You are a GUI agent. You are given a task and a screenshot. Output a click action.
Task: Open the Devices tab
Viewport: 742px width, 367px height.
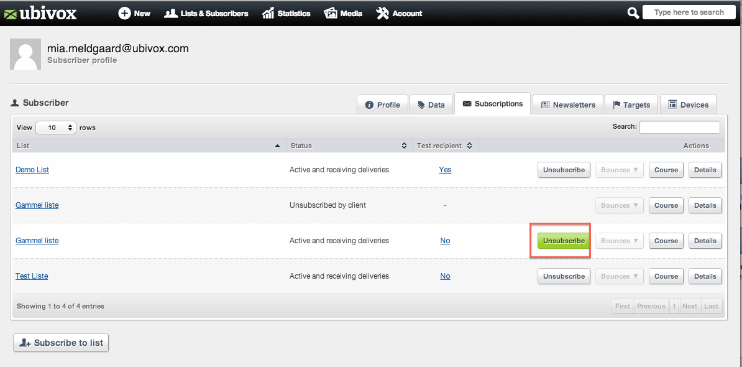[x=688, y=105]
